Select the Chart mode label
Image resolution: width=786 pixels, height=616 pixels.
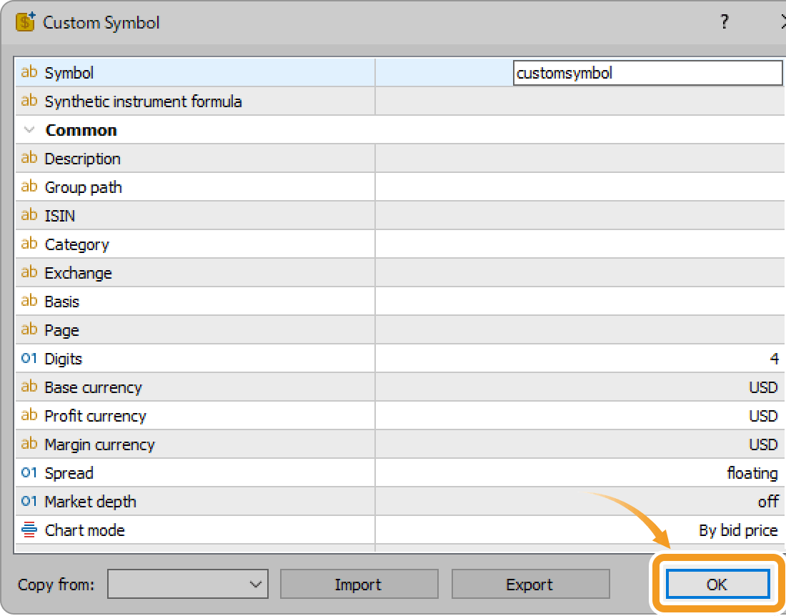pos(85,530)
